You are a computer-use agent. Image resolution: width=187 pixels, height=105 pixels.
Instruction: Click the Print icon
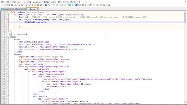22,5
